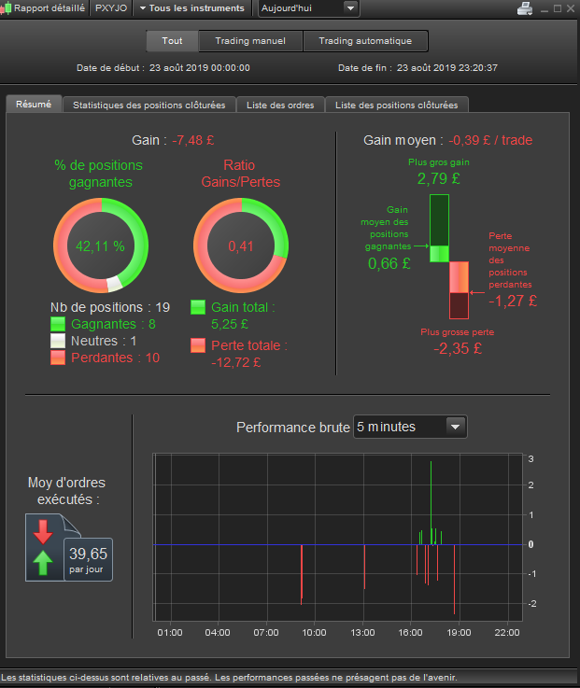Click the green Gain total legend square
The height and width of the screenshot is (688, 580).
[x=198, y=307]
